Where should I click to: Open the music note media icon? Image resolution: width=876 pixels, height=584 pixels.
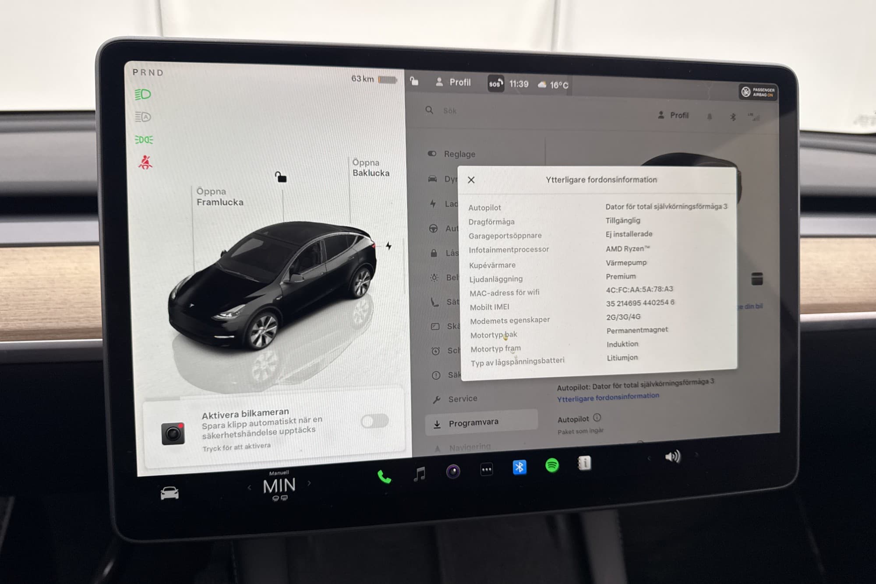point(420,474)
